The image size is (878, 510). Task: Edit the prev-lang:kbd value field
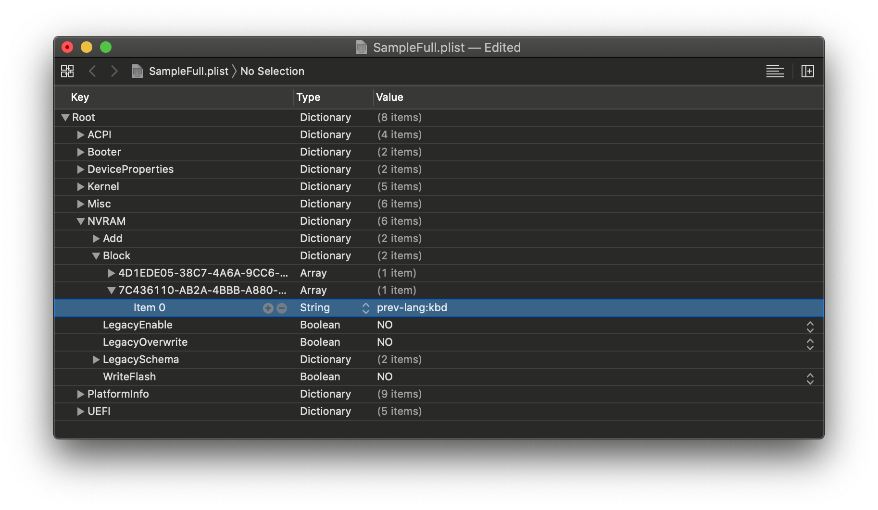click(x=412, y=308)
